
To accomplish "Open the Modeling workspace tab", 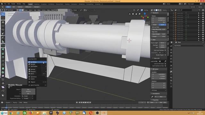I will 37,4.
